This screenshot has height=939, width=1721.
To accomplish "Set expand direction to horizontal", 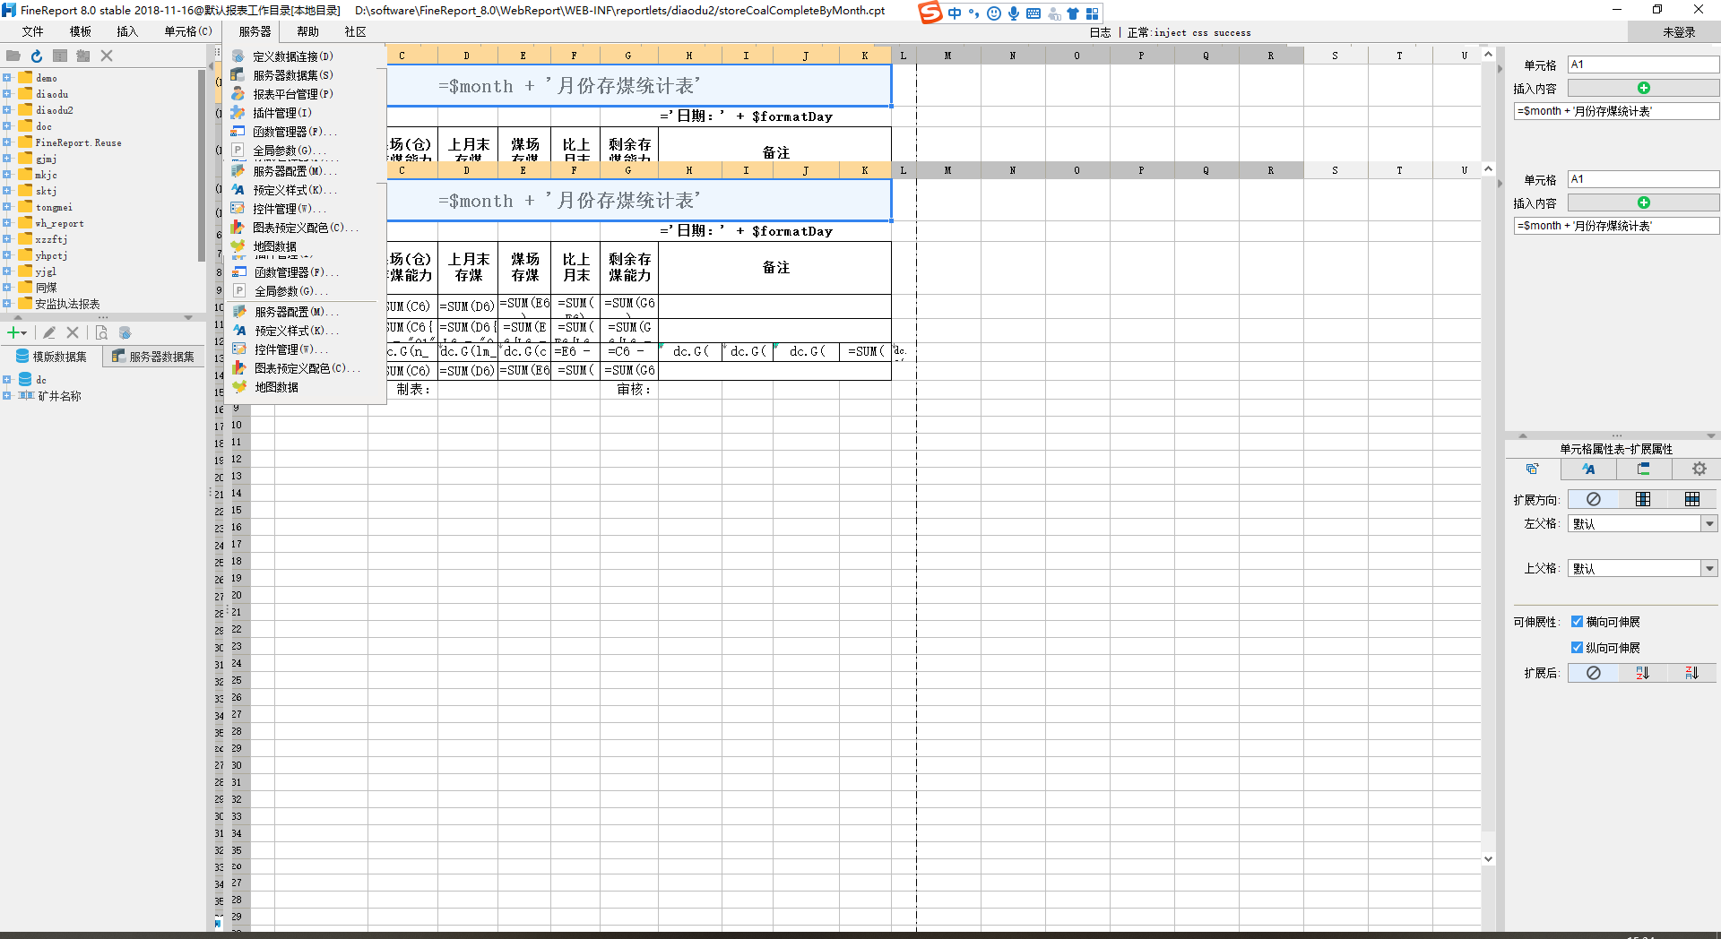I will (x=1691, y=499).
